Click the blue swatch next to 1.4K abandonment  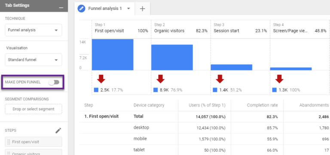(215, 90)
